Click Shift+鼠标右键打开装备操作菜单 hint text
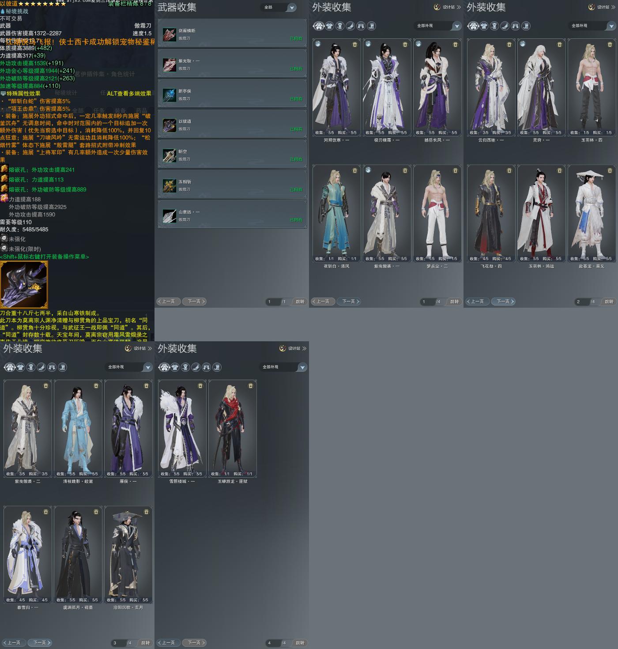The height and width of the screenshot is (649, 618). 45,257
